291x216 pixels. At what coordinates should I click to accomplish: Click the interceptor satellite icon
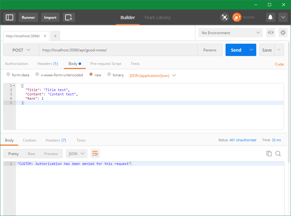[x=225, y=17]
